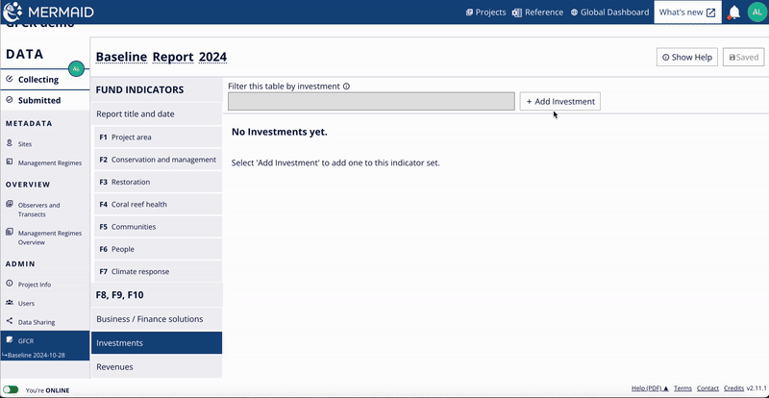Open the Terms link
The height and width of the screenshot is (398, 769).
(682, 388)
